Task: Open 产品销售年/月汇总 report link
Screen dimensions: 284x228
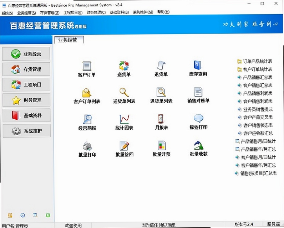Action: tap(255, 149)
